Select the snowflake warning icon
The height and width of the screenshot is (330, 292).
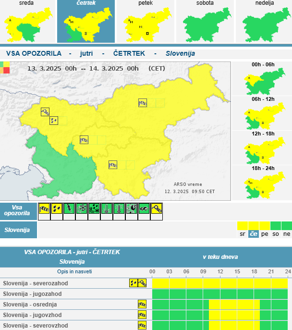pyautogui.click(x=82, y=208)
